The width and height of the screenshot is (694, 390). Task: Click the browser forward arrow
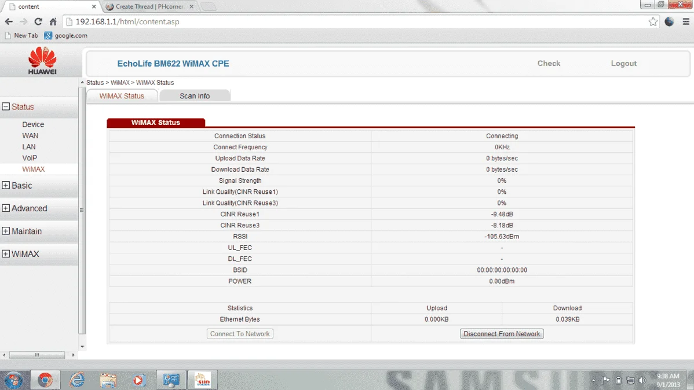point(23,21)
